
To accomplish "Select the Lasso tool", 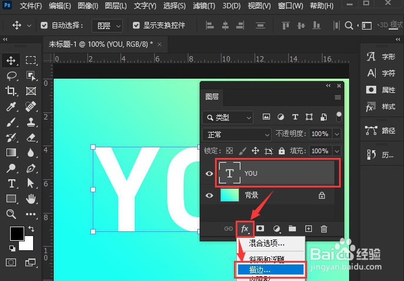I will [11, 76].
